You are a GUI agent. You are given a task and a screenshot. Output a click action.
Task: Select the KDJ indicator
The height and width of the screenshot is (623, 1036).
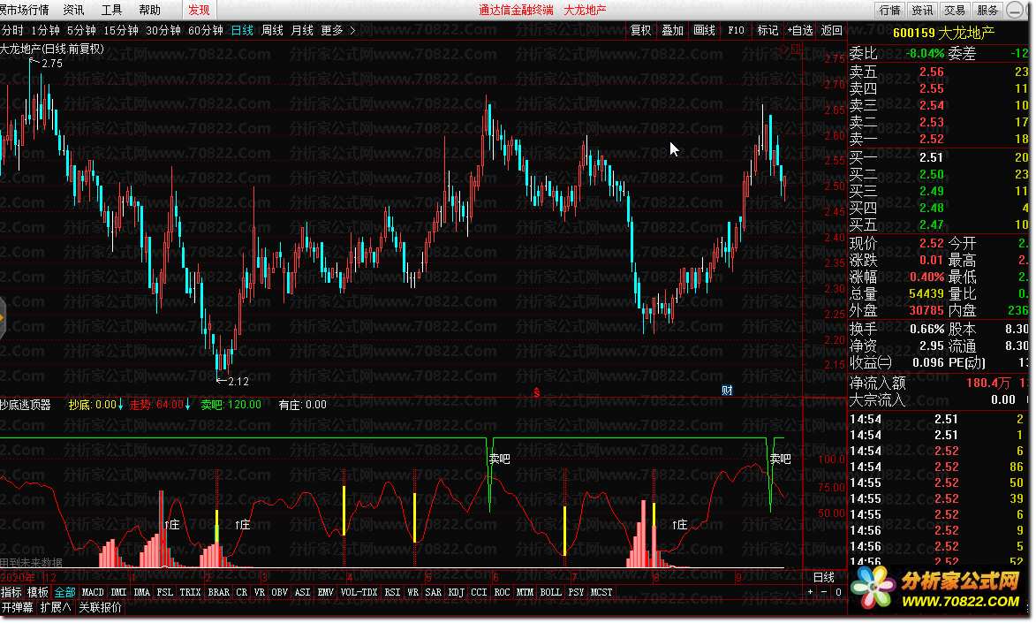click(456, 593)
